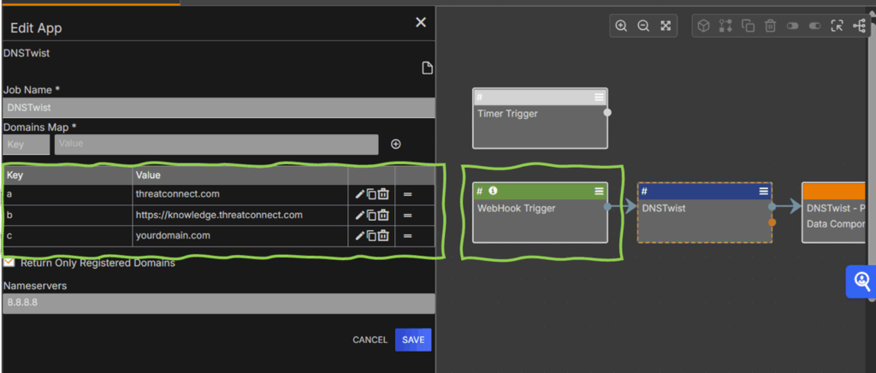Click the Domains Map Key input field
The width and height of the screenshot is (876, 373).
(27, 144)
